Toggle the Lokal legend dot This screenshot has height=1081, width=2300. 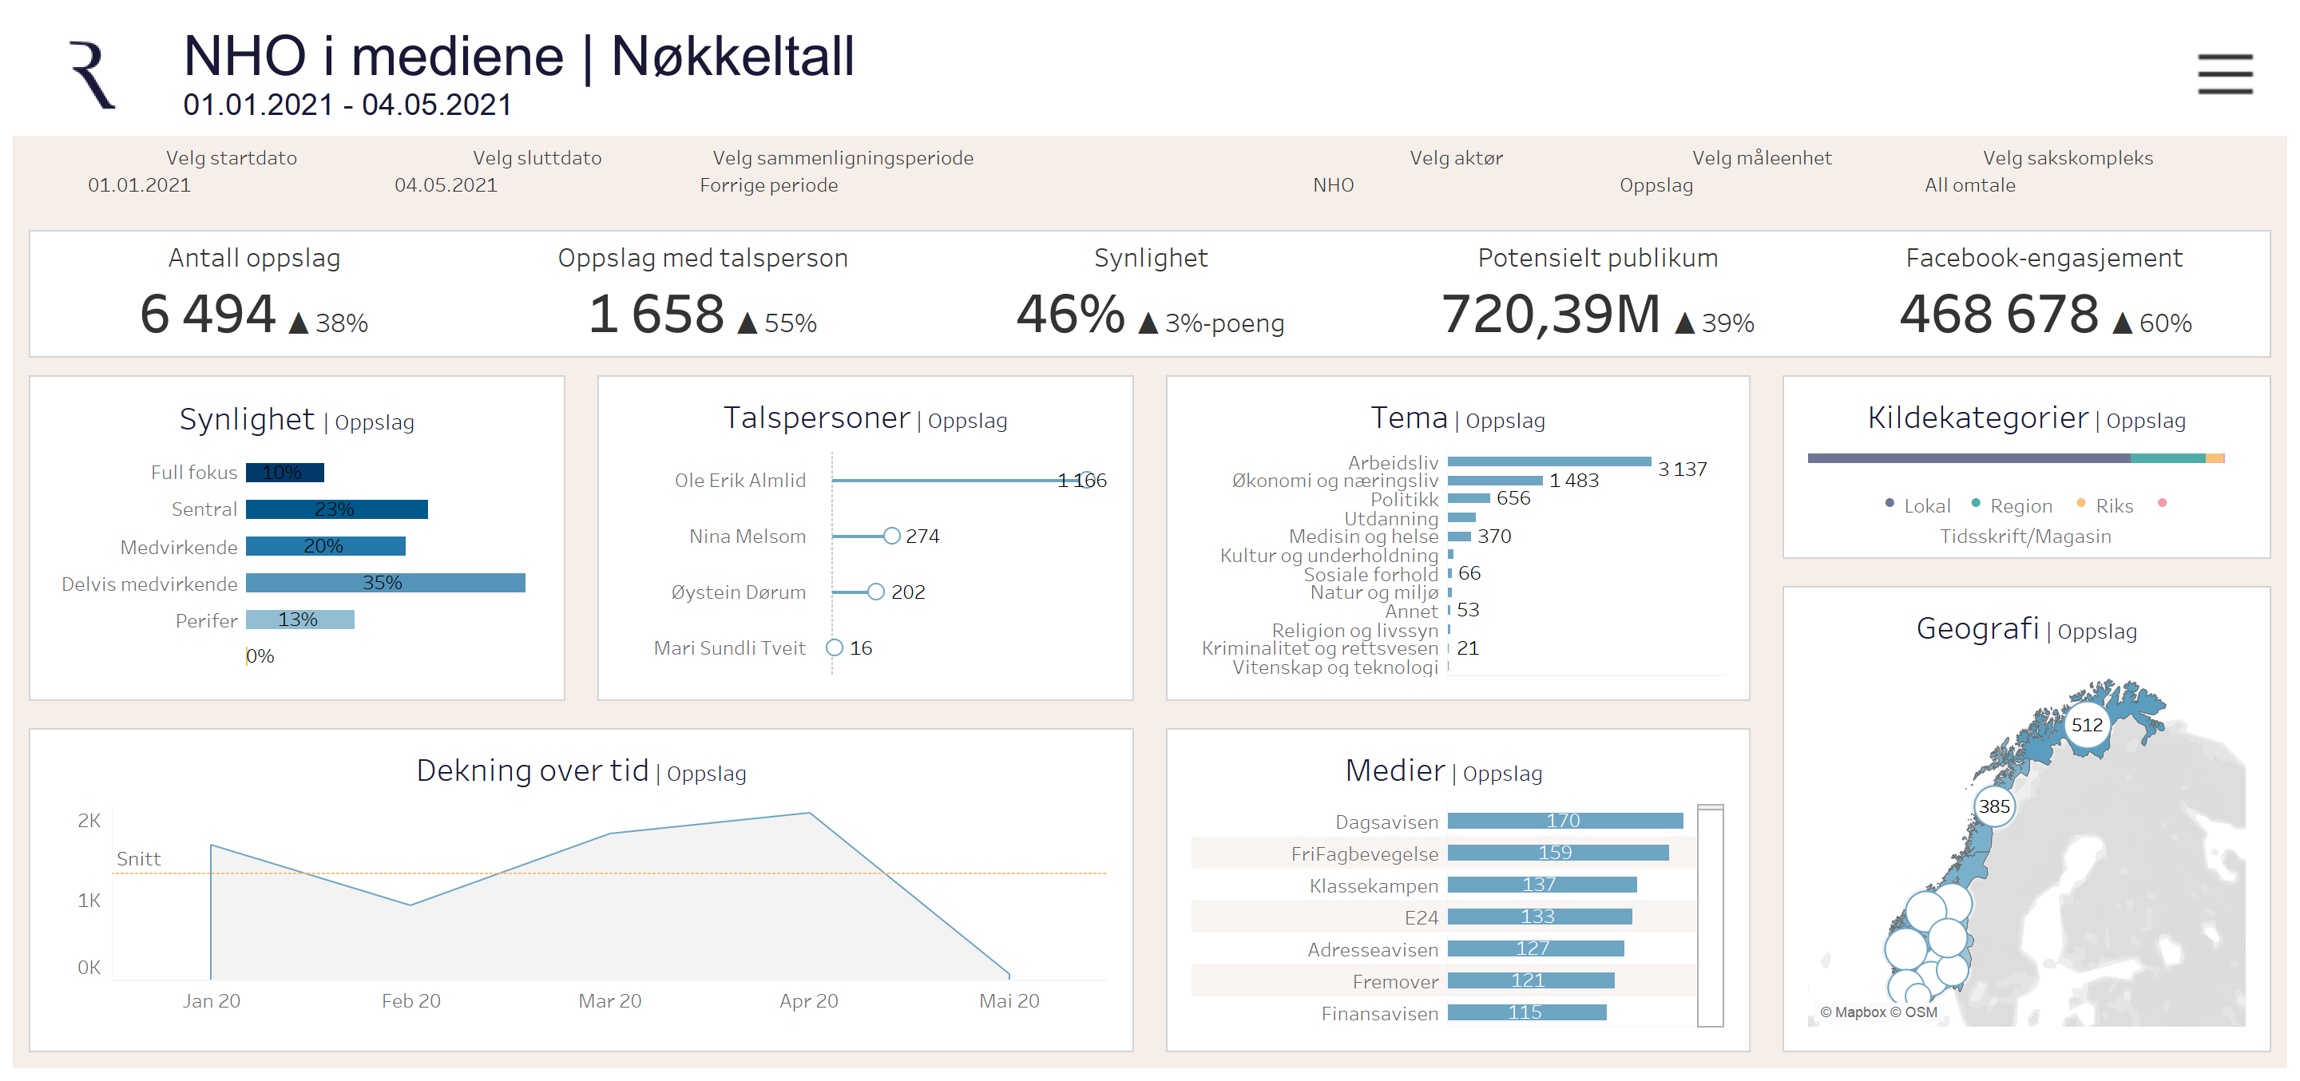tap(1890, 504)
